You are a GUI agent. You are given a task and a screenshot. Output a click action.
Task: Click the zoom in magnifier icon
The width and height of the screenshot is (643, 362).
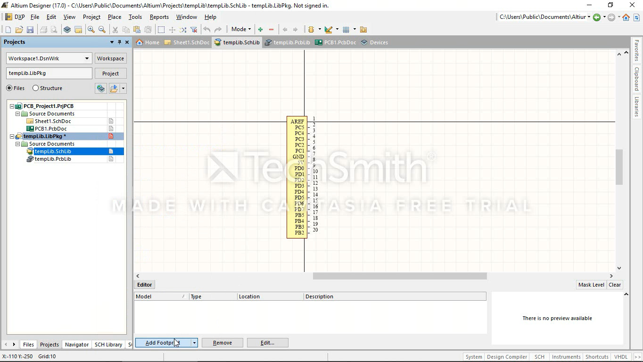91,29
